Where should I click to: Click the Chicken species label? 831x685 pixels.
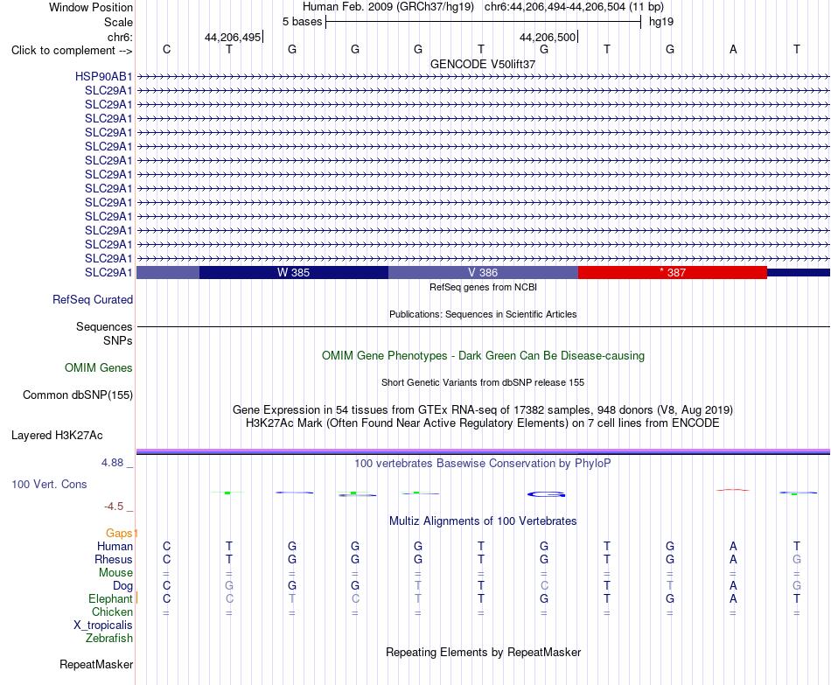[112, 612]
